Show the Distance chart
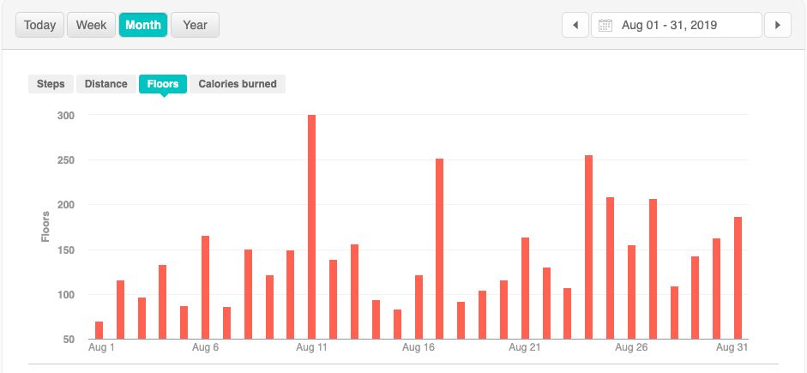 tap(106, 84)
